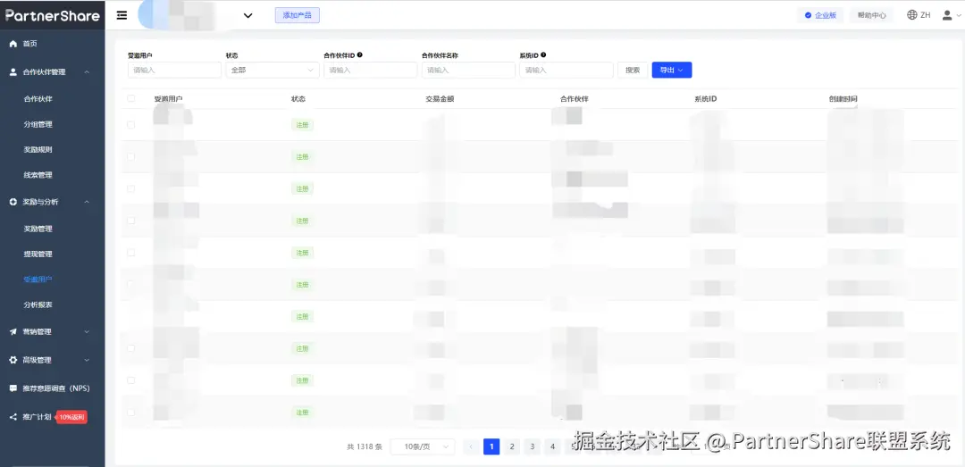The image size is (965, 467).
Task: Click the previous-page arrow in pagination
Action: click(x=471, y=446)
